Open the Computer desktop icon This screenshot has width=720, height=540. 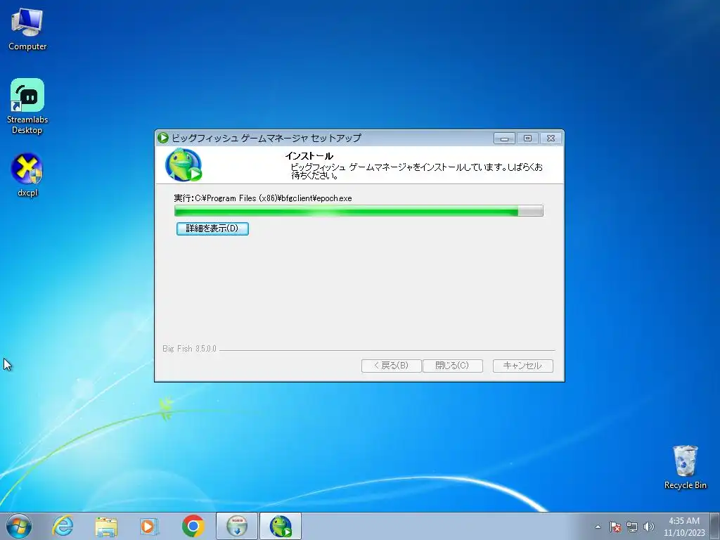click(x=27, y=29)
